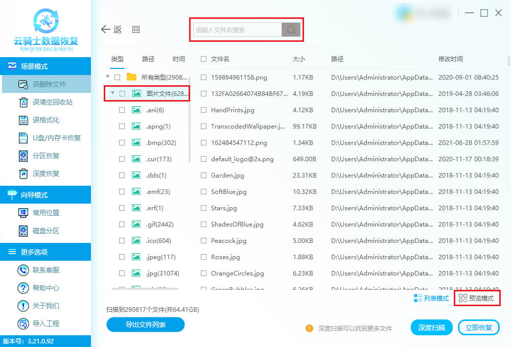This screenshot has width=511, height=347.
Task: Select the 误格式化 format recovery icon
Action: [x=23, y=120]
